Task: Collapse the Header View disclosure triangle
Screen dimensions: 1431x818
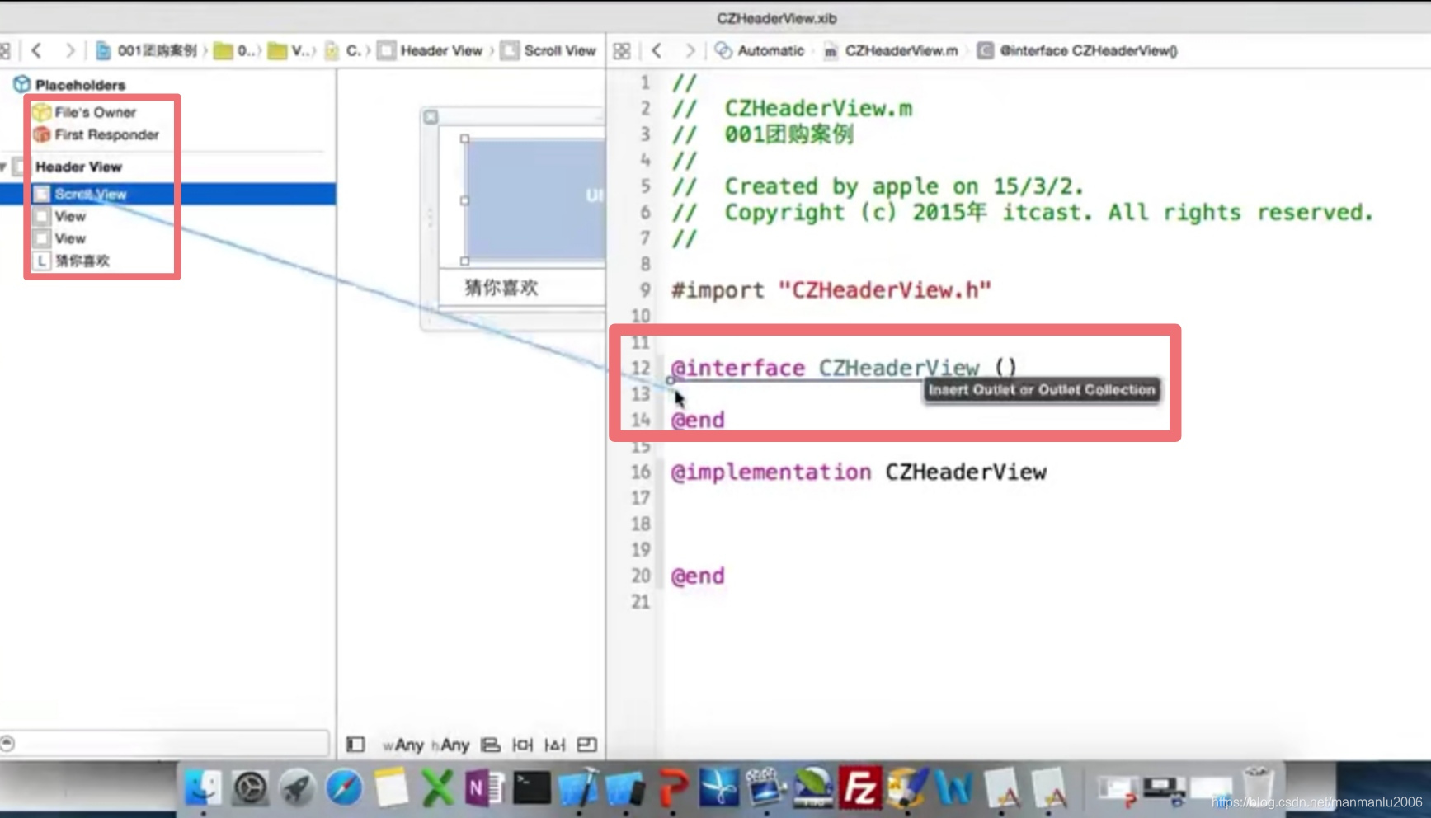Action: click(x=4, y=167)
